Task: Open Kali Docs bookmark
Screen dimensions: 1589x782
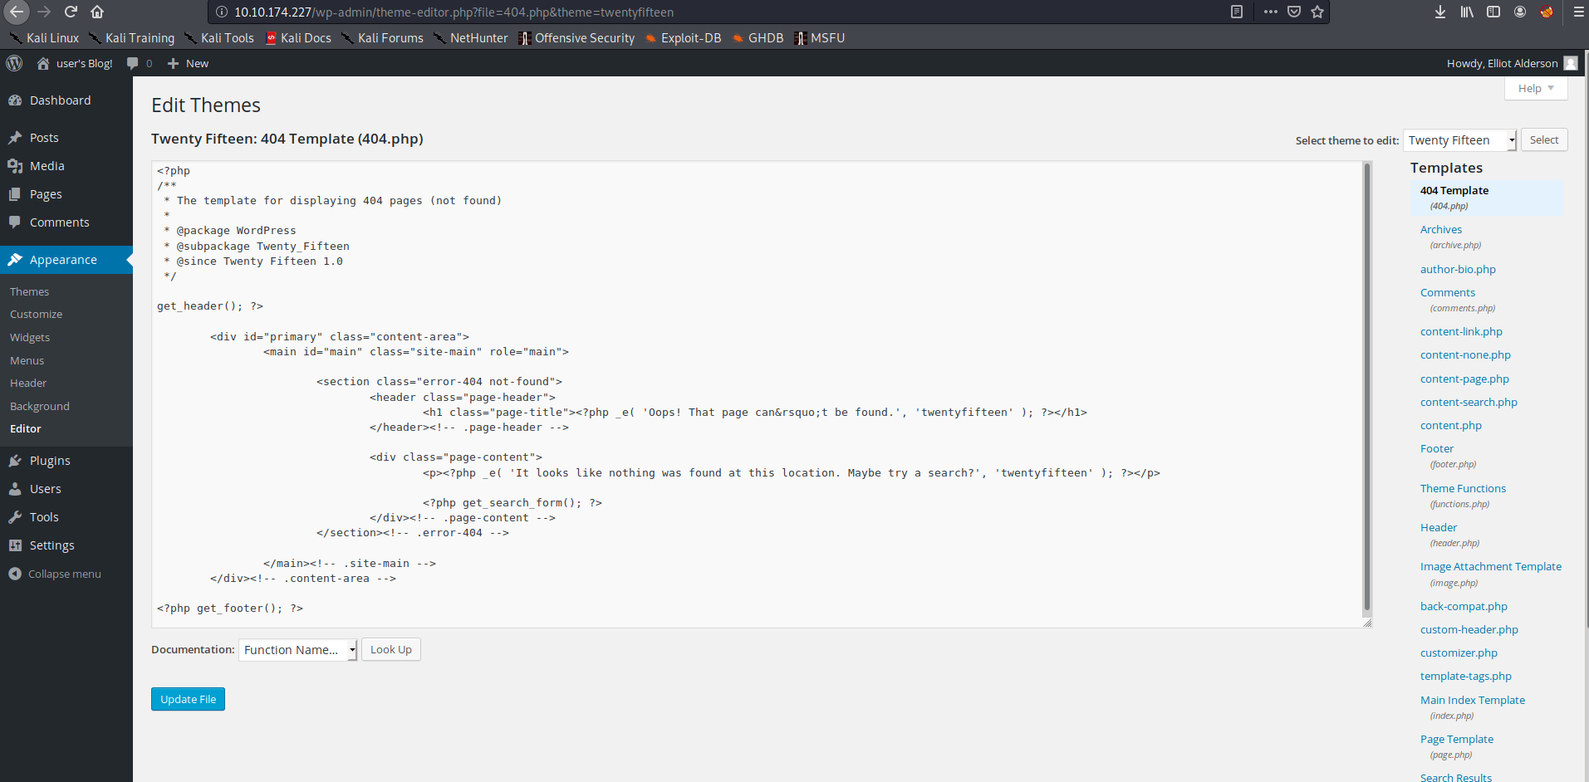Action: (298, 38)
